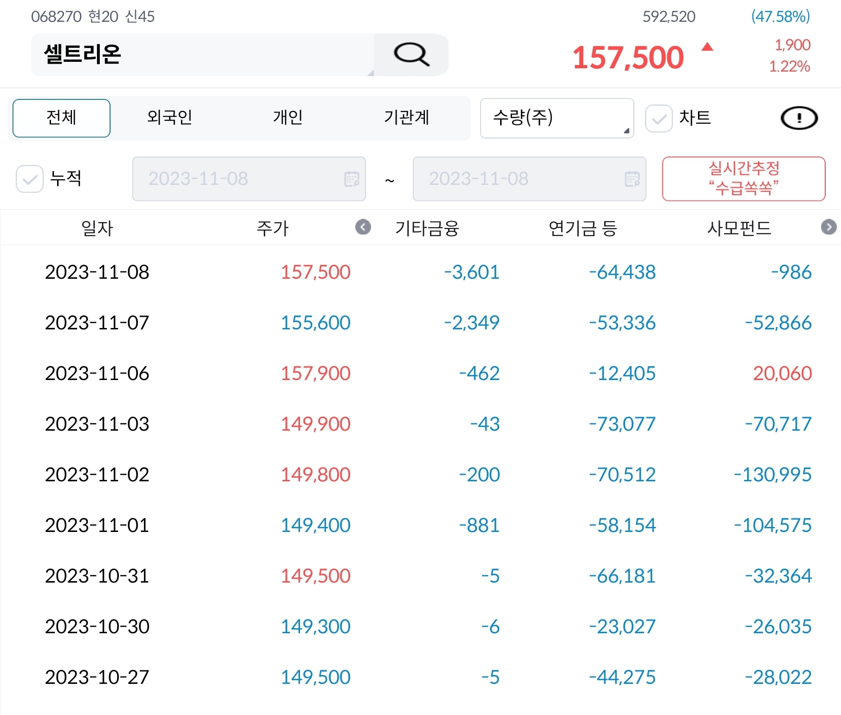Click the 149,300 price cell
Screen dimensions: 841x715
pos(316,627)
